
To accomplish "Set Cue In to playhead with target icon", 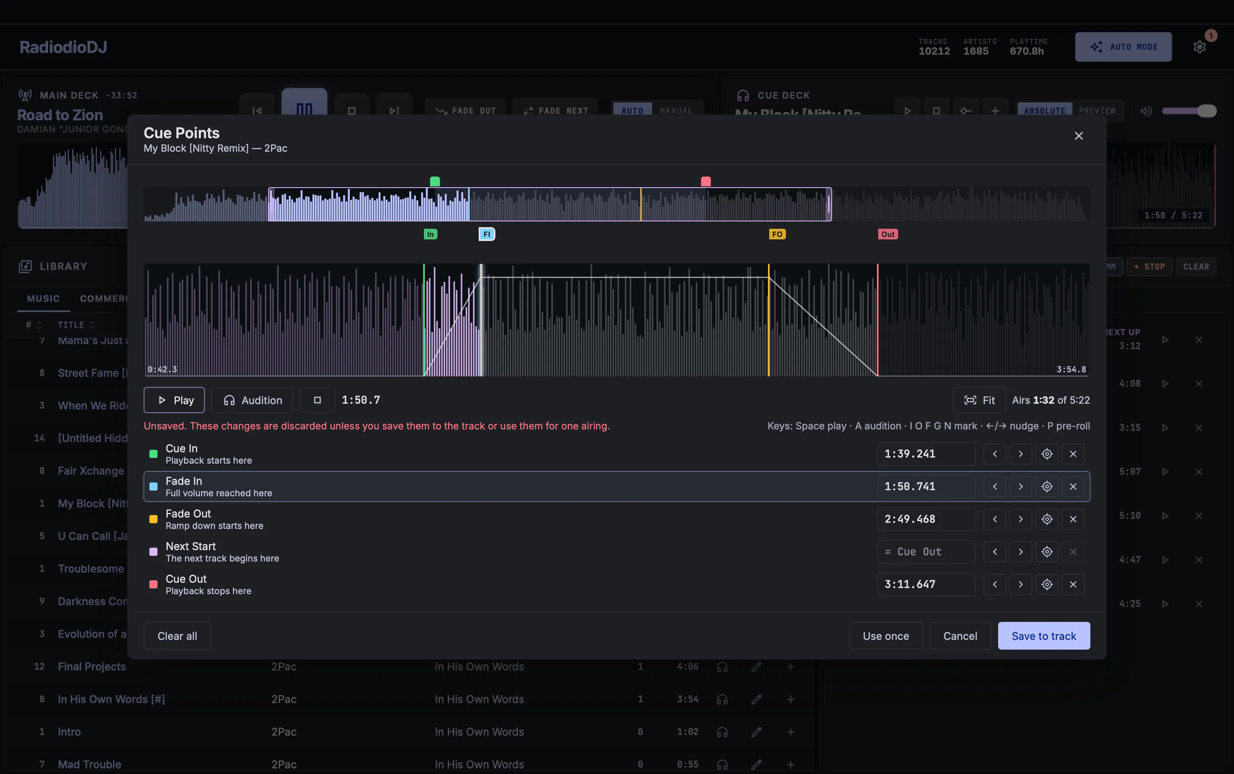I will click(x=1047, y=453).
